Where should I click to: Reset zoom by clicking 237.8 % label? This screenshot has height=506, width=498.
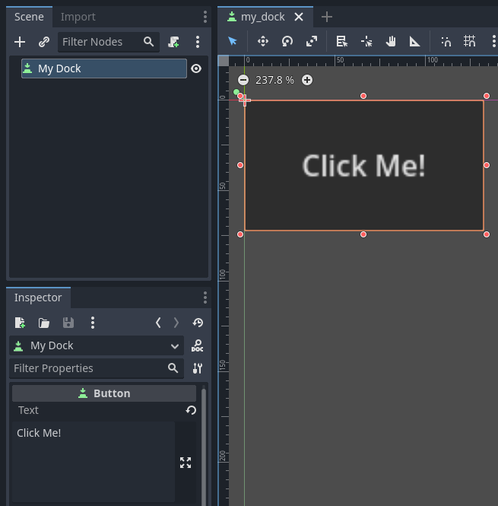pyautogui.click(x=274, y=80)
